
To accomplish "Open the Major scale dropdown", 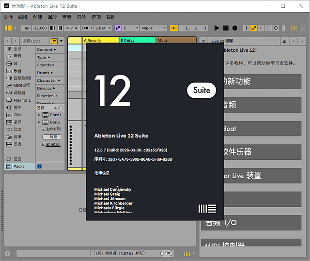I will [153, 28].
